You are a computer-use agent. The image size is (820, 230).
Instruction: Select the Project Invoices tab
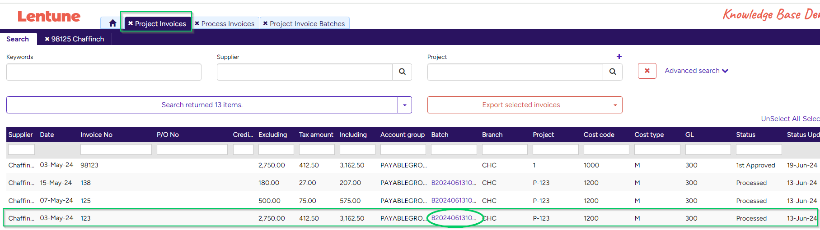point(160,23)
